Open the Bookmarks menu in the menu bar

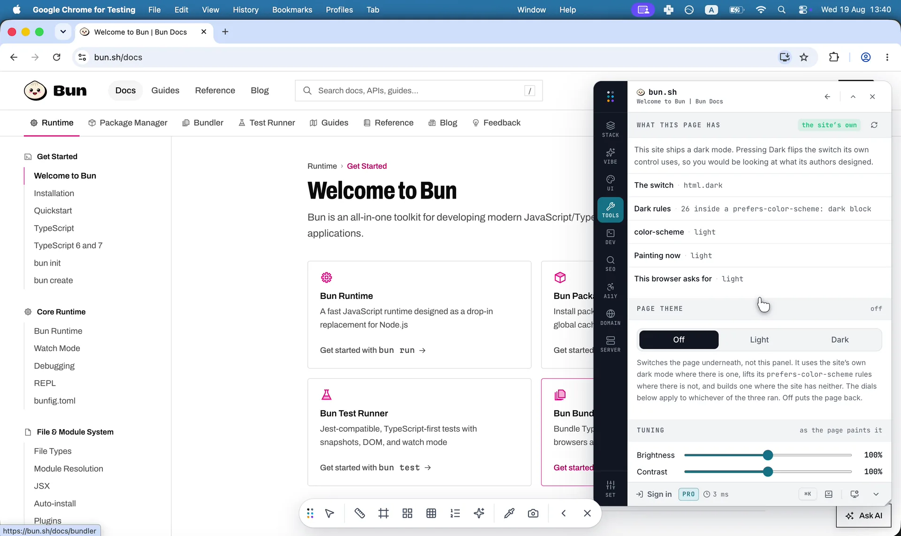click(292, 10)
